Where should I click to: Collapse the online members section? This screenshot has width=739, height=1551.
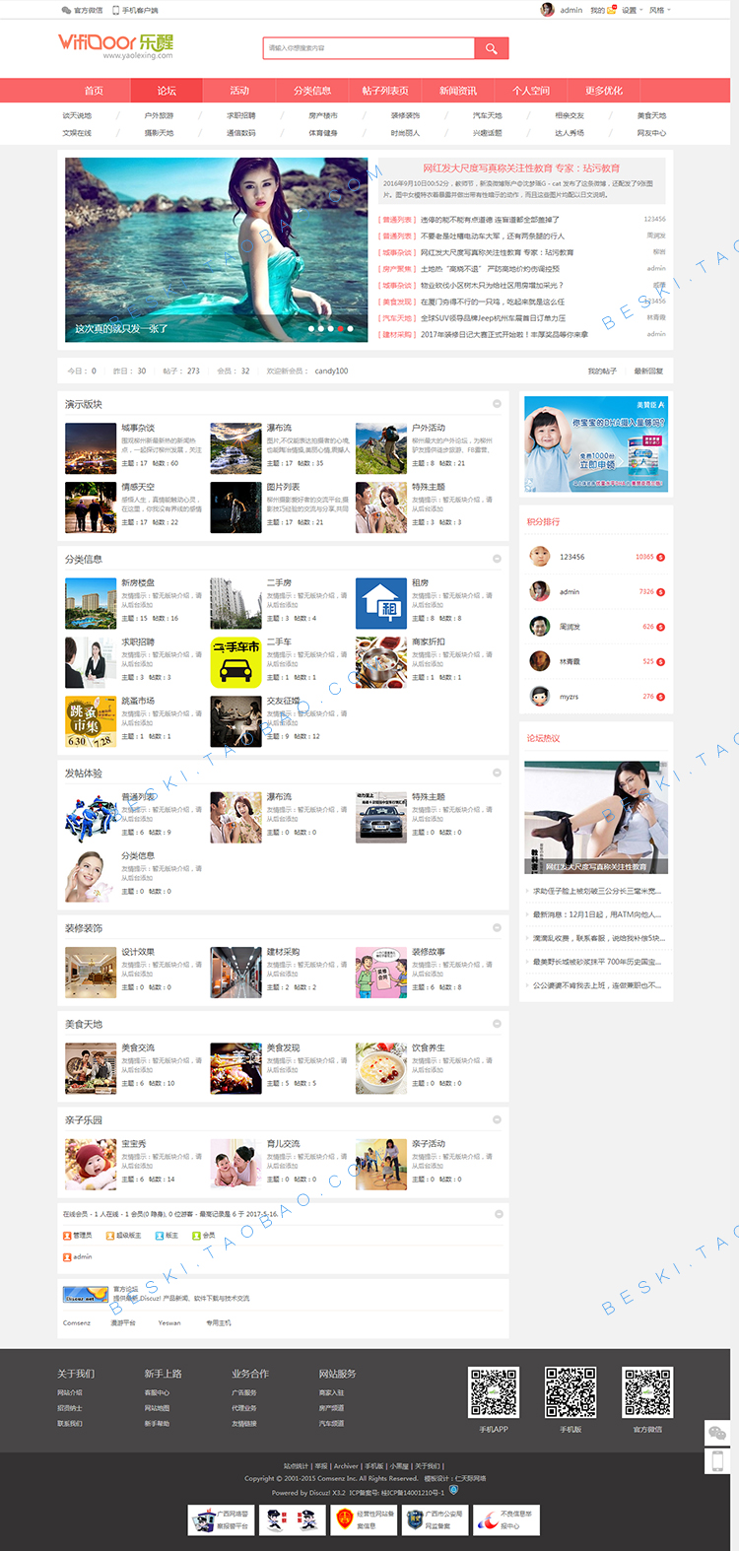tap(498, 1214)
